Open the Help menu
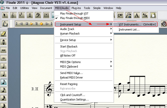 click(119, 8)
